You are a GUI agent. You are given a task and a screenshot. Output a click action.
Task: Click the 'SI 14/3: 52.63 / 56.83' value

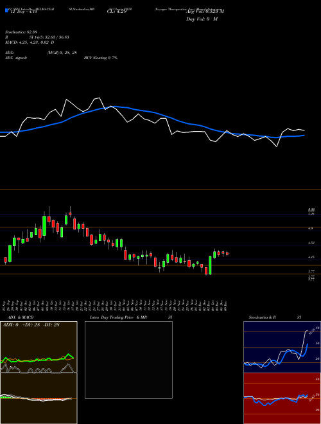(x=49, y=37)
